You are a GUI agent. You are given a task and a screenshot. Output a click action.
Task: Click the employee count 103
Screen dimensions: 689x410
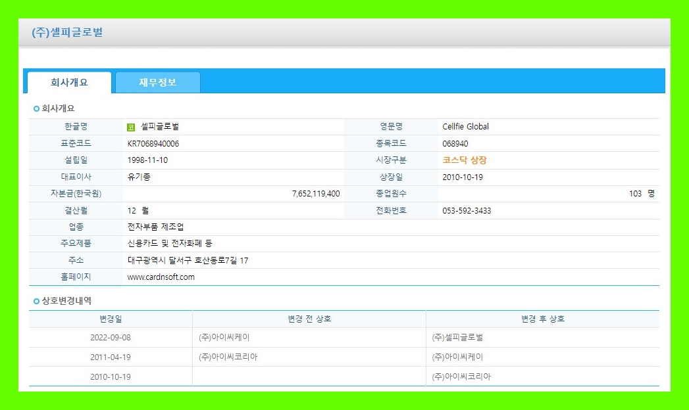tap(636, 194)
